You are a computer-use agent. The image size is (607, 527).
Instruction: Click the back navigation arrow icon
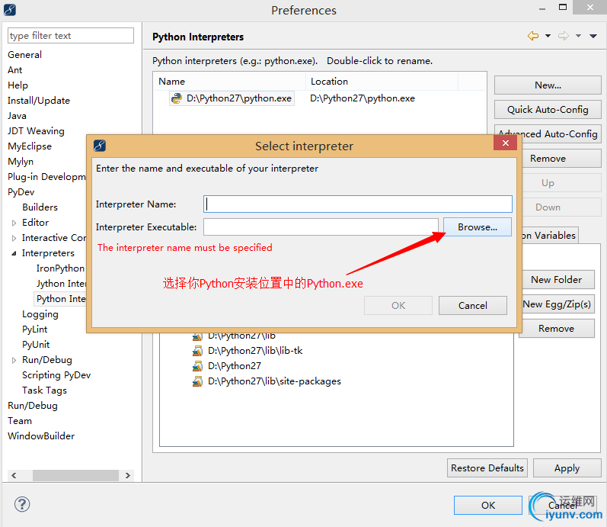coord(533,36)
